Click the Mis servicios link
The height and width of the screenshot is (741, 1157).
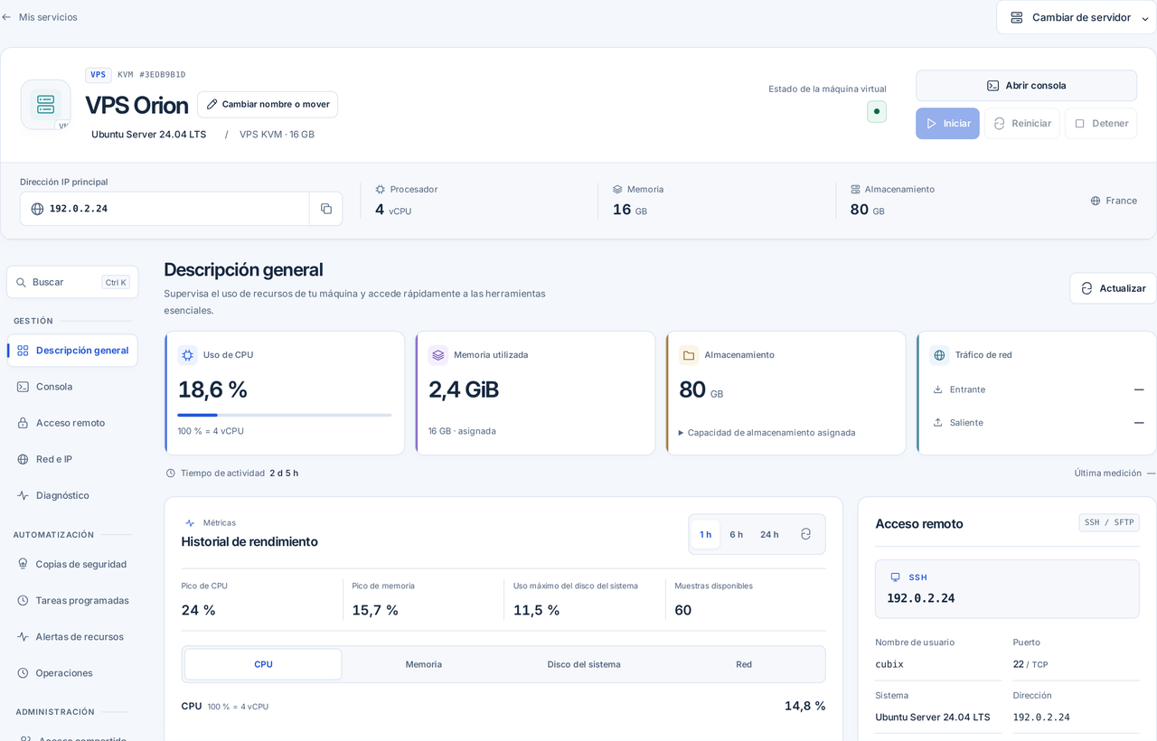click(48, 17)
